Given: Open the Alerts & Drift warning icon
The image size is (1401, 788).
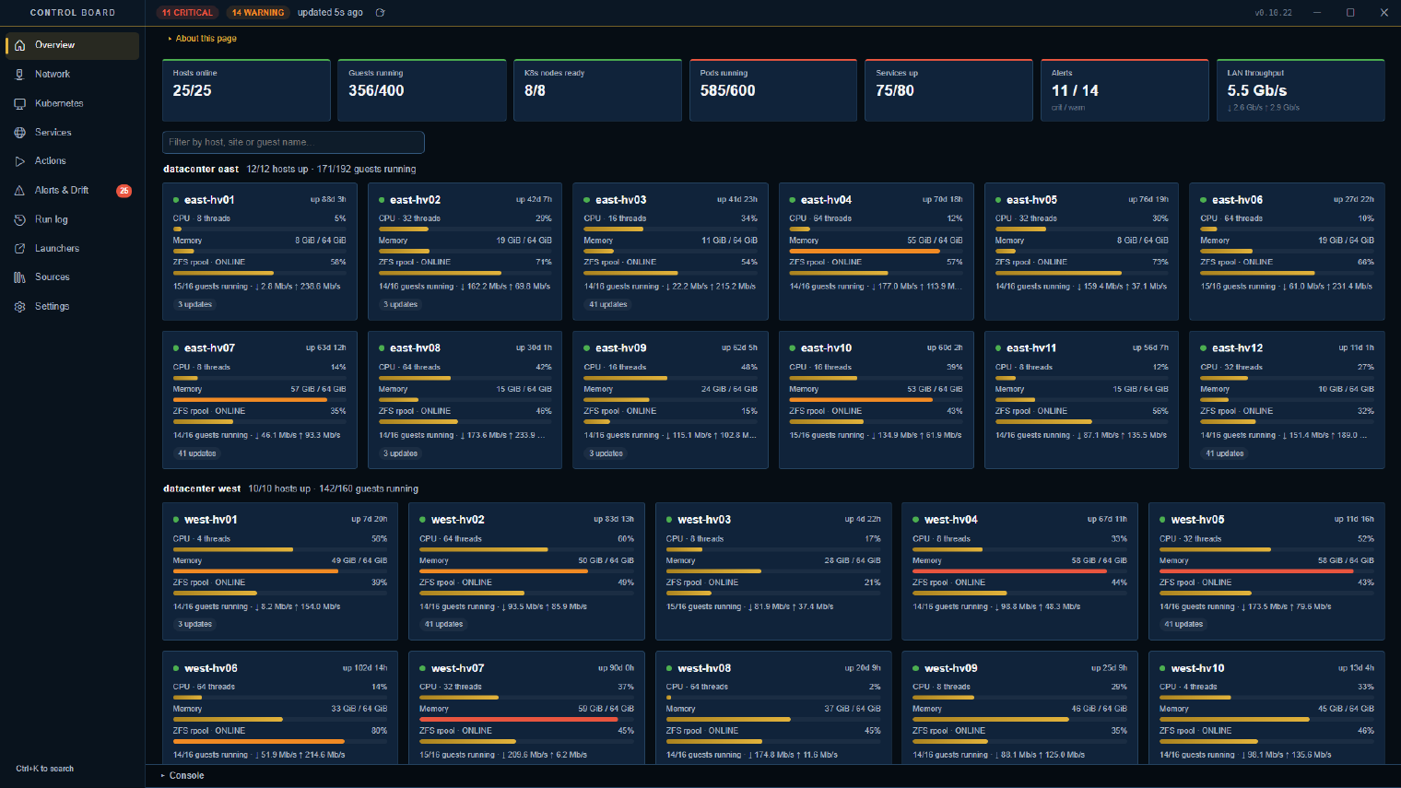Looking at the screenshot, I should [x=19, y=191].
